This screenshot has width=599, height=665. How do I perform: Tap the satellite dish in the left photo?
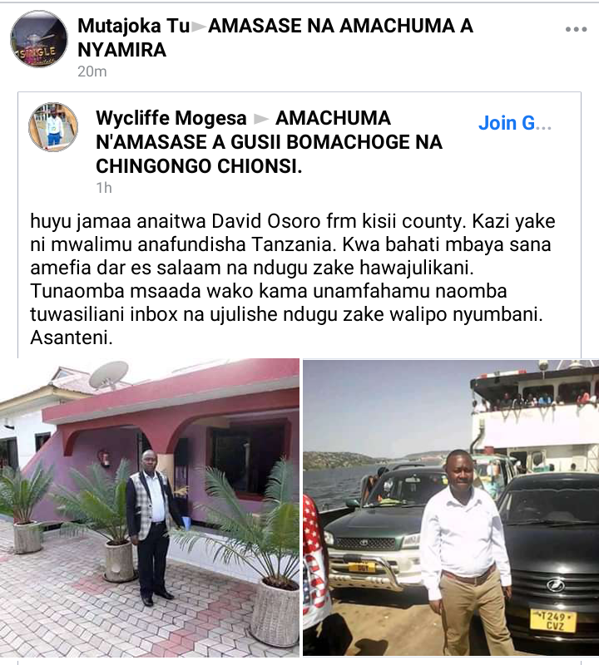click(109, 374)
